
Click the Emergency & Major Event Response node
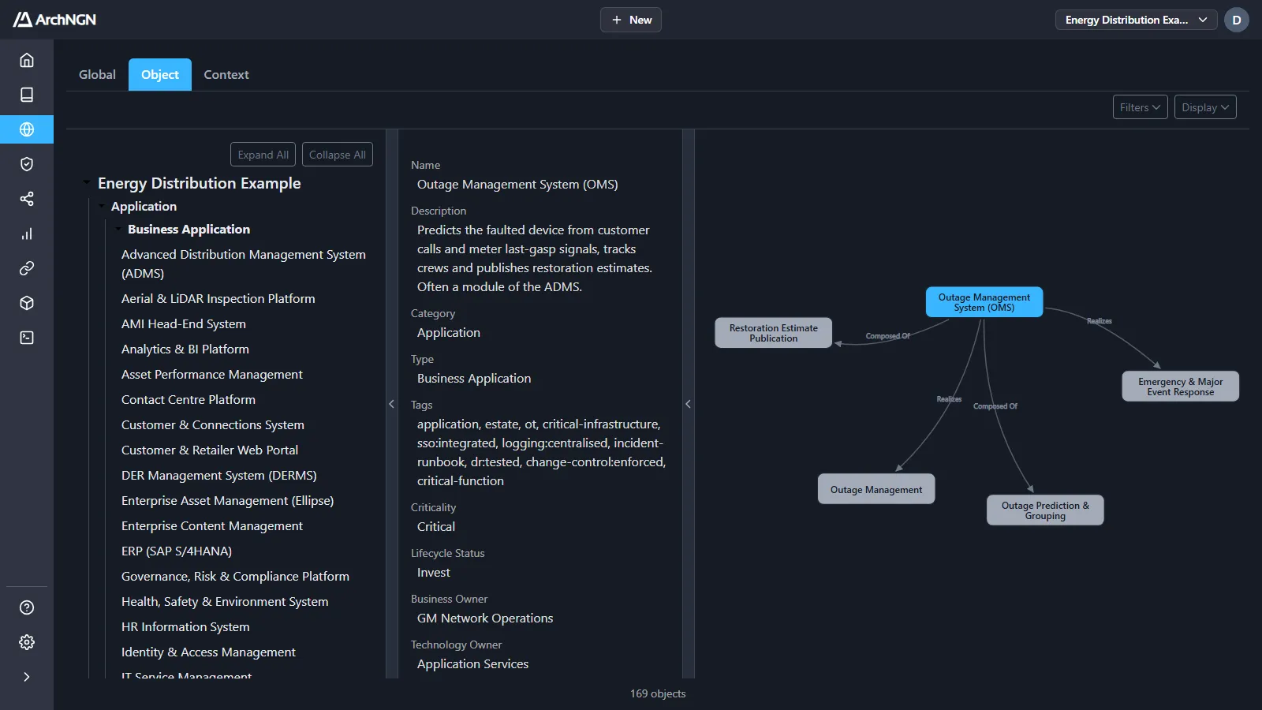[1180, 387]
